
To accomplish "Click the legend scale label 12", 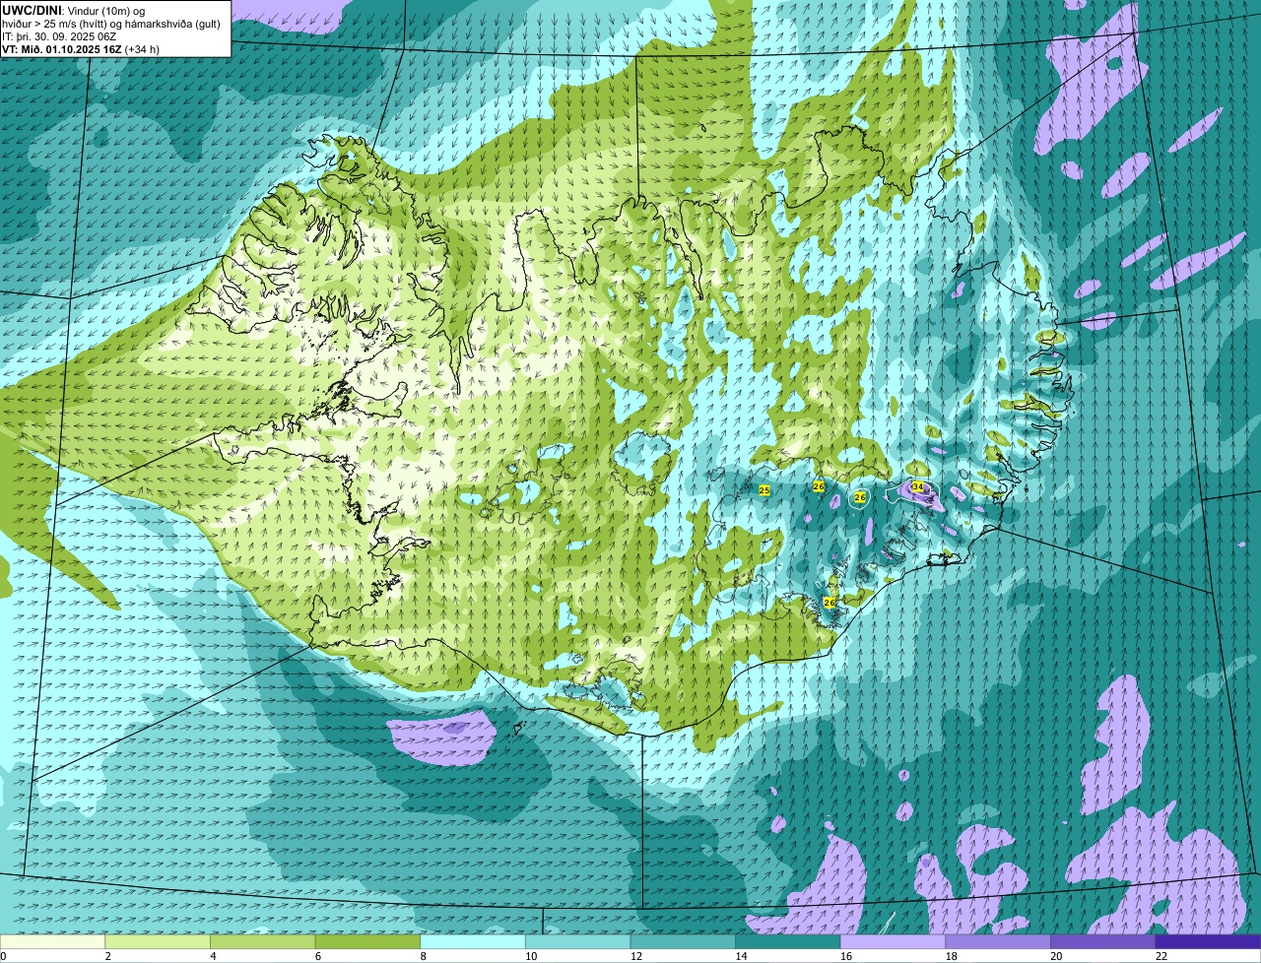I will [635, 956].
